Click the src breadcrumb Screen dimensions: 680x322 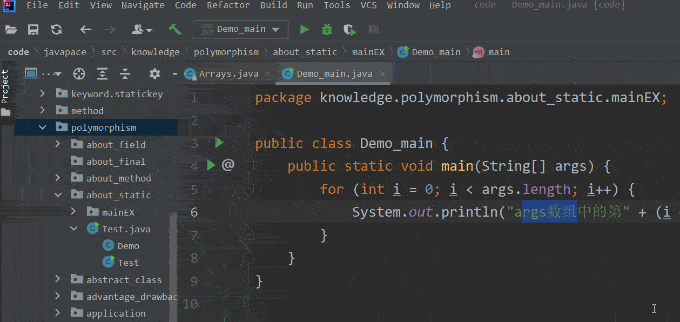pyautogui.click(x=109, y=52)
